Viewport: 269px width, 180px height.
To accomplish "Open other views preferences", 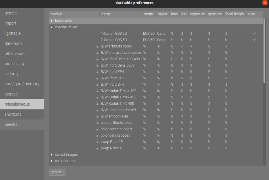I will [x=22, y=54].
